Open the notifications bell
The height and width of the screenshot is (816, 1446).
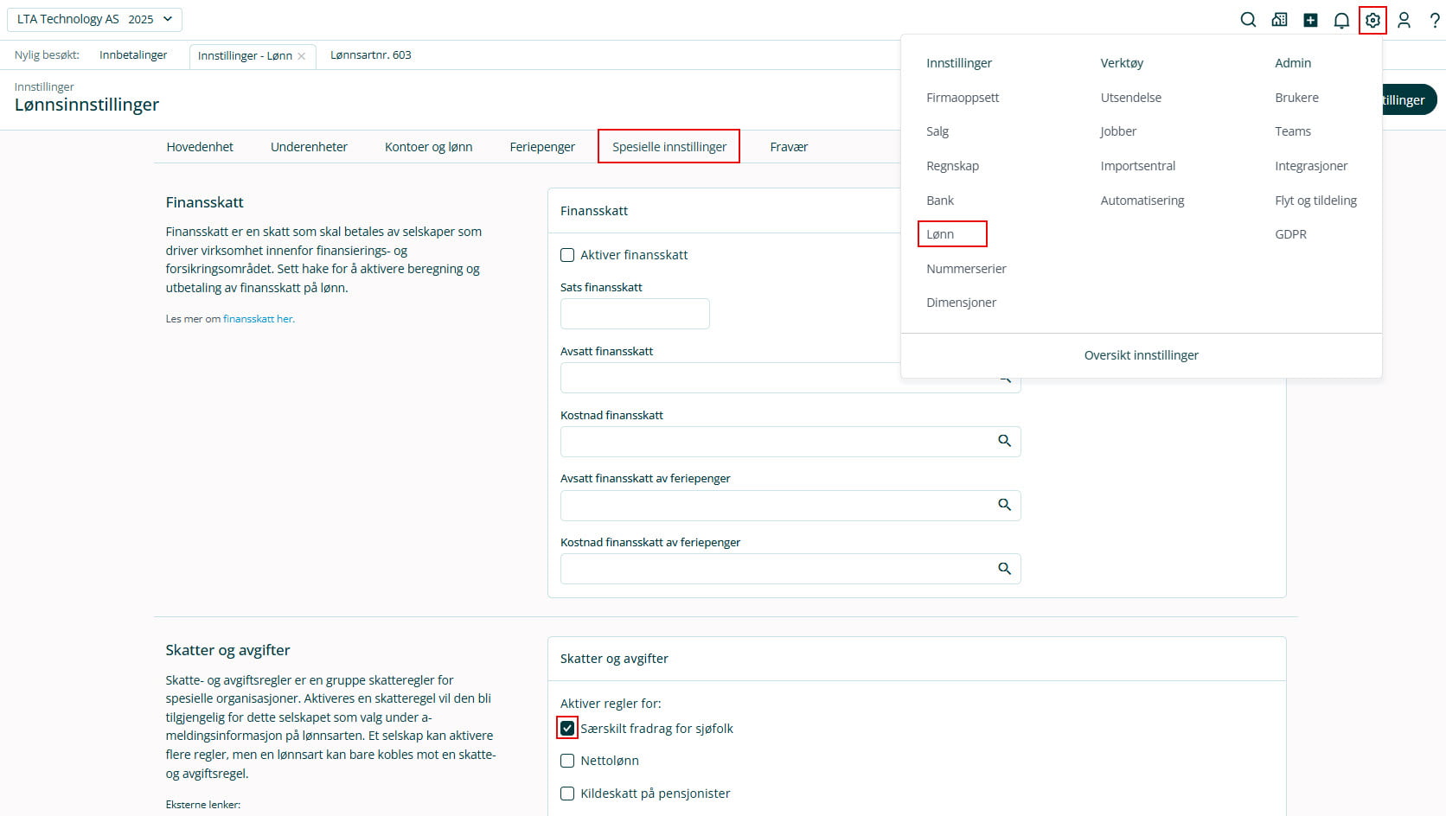1341,20
